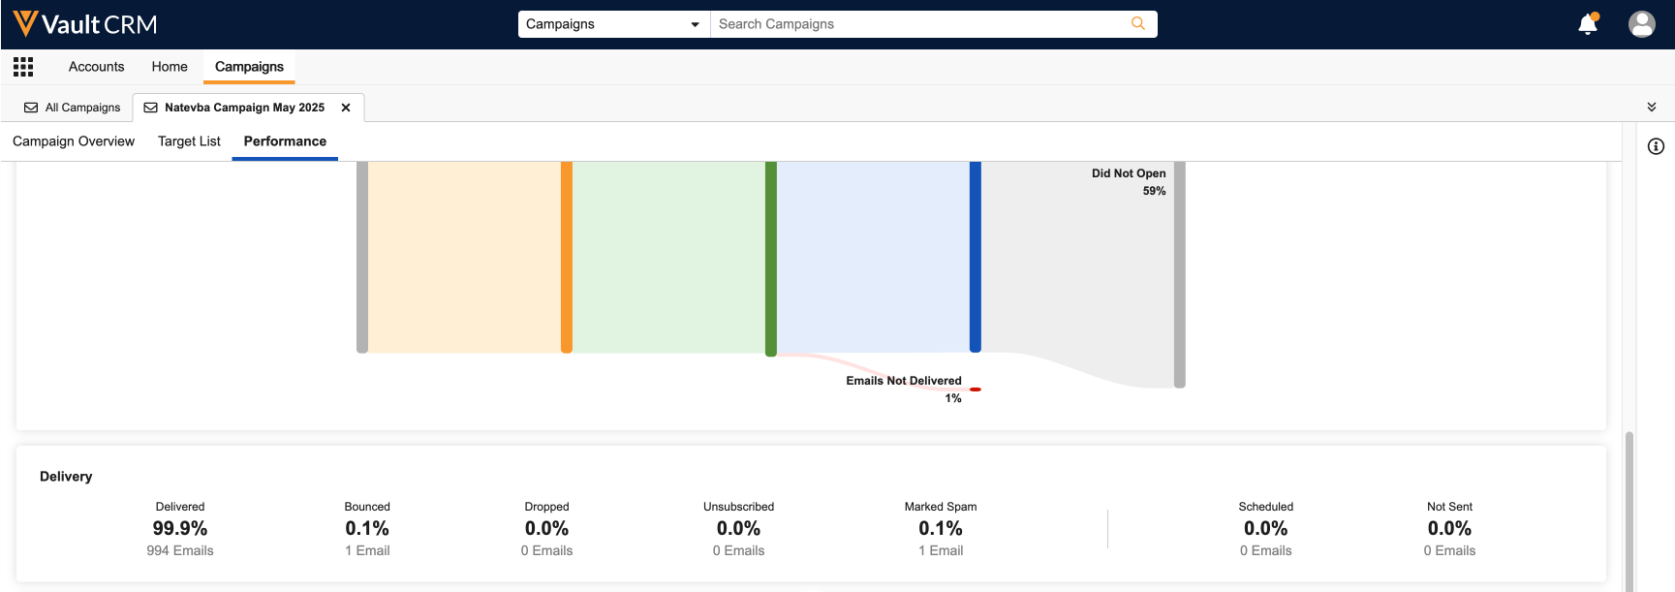Expand the double-chevron tab overflow menu
The image size is (1675, 592).
click(x=1652, y=107)
